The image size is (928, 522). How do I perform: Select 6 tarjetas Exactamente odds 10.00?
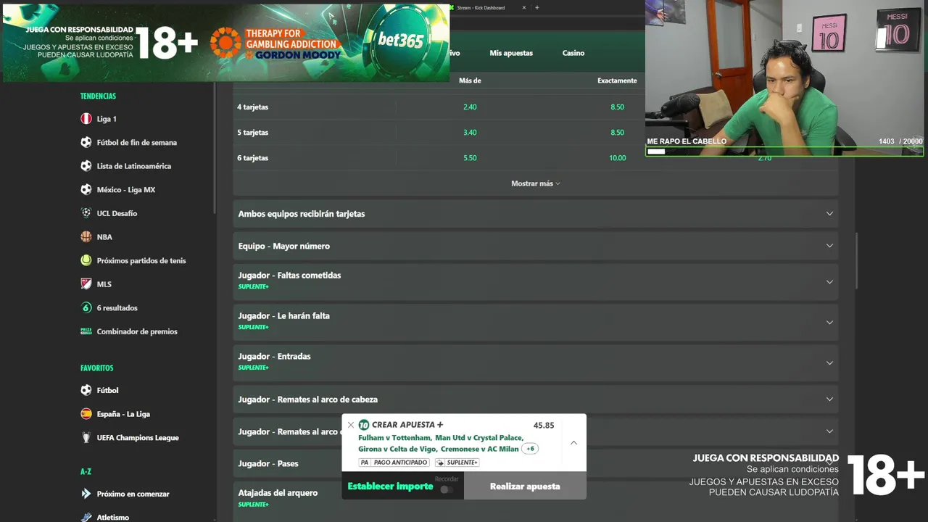pos(617,158)
